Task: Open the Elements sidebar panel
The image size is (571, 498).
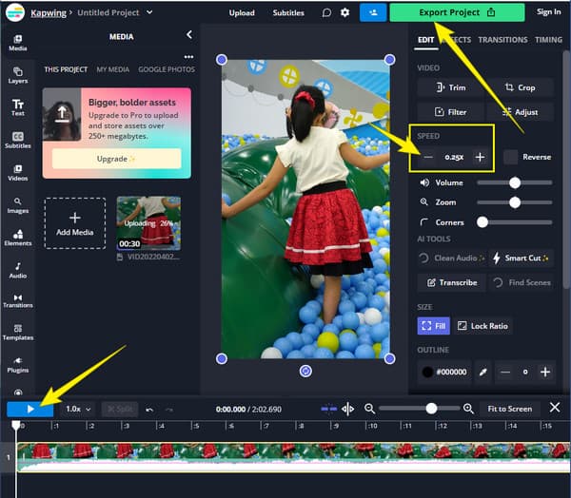Action: [17, 238]
